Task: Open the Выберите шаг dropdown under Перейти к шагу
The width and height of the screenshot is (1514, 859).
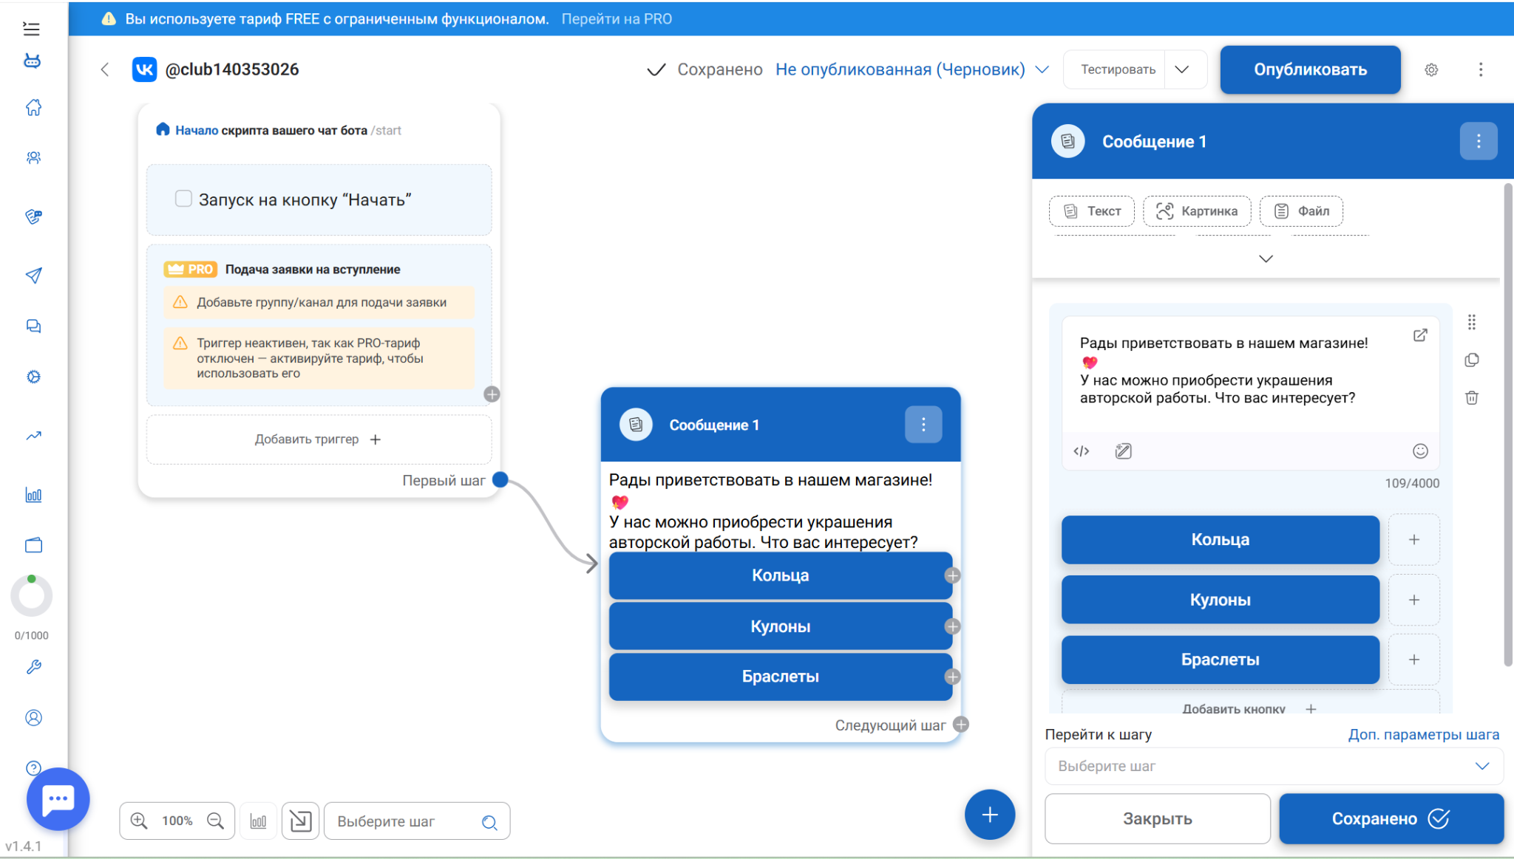Action: pos(1273,766)
